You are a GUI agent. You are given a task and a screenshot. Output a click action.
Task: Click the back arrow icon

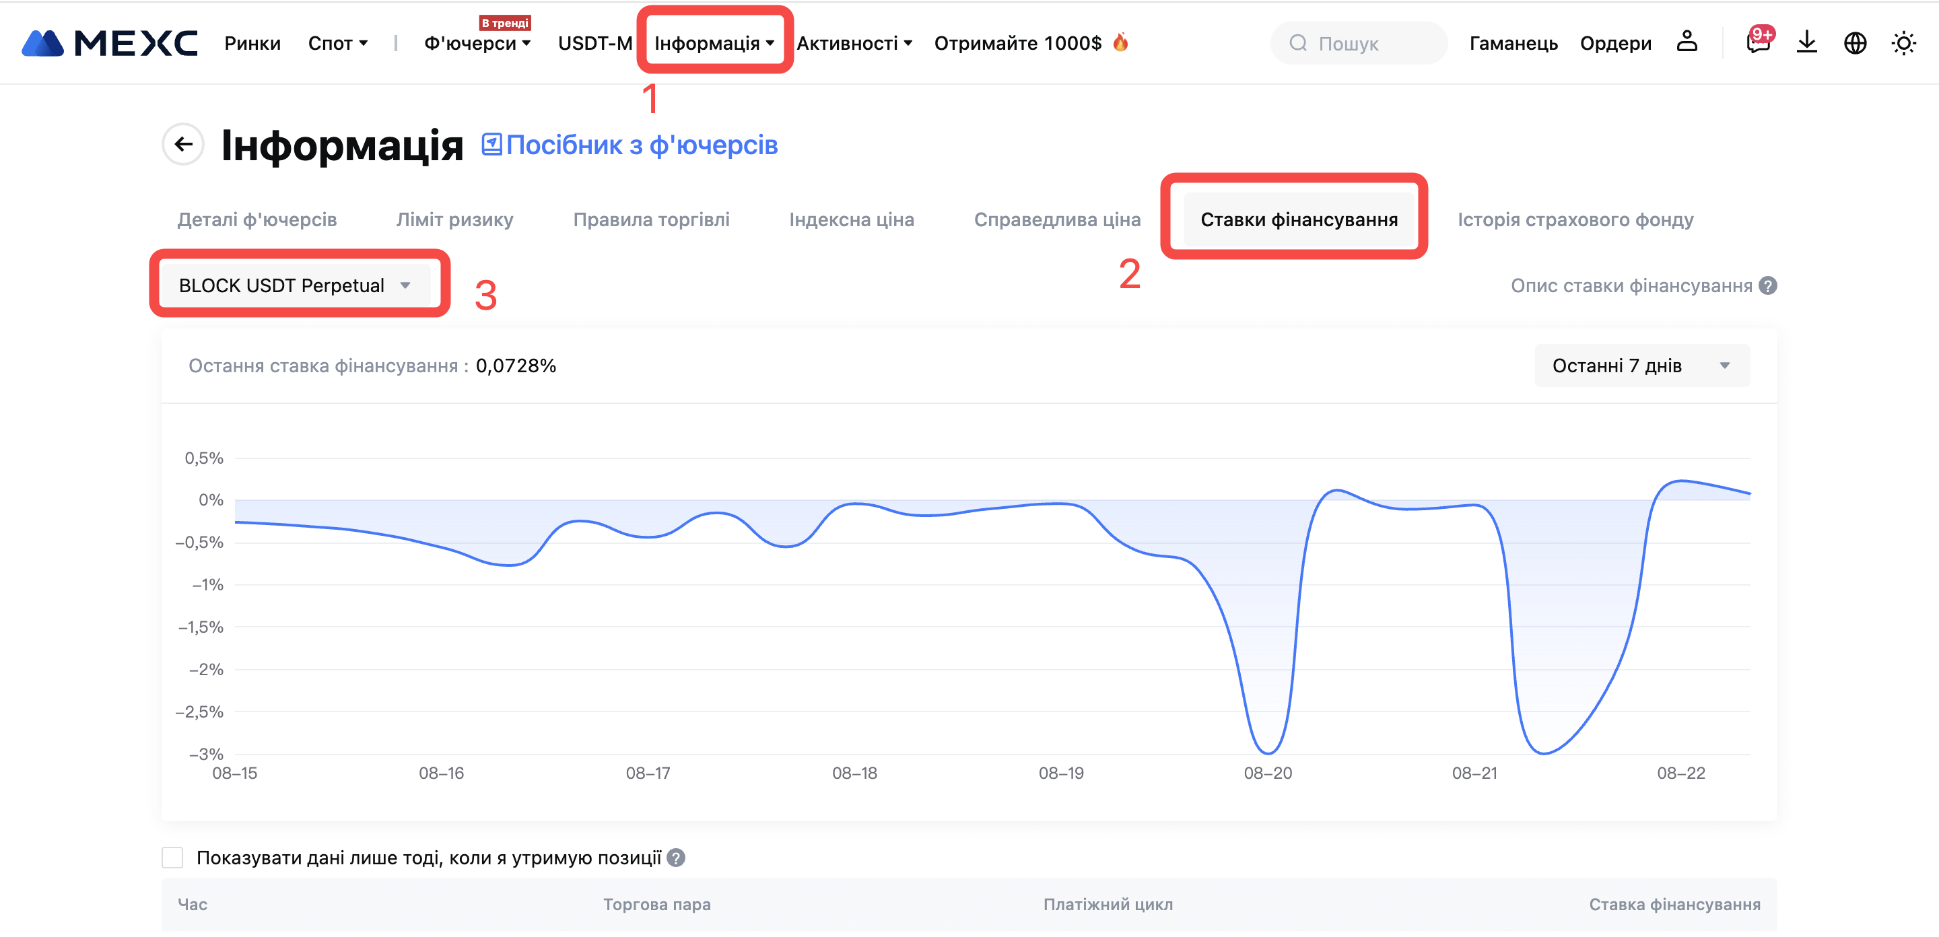(x=183, y=144)
